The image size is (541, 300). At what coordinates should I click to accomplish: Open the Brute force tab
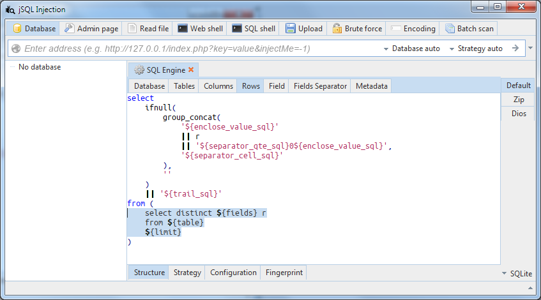(357, 29)
